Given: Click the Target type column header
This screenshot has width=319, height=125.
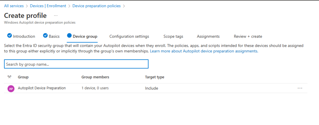Looking at the screenshot, I should pos(155,77).
